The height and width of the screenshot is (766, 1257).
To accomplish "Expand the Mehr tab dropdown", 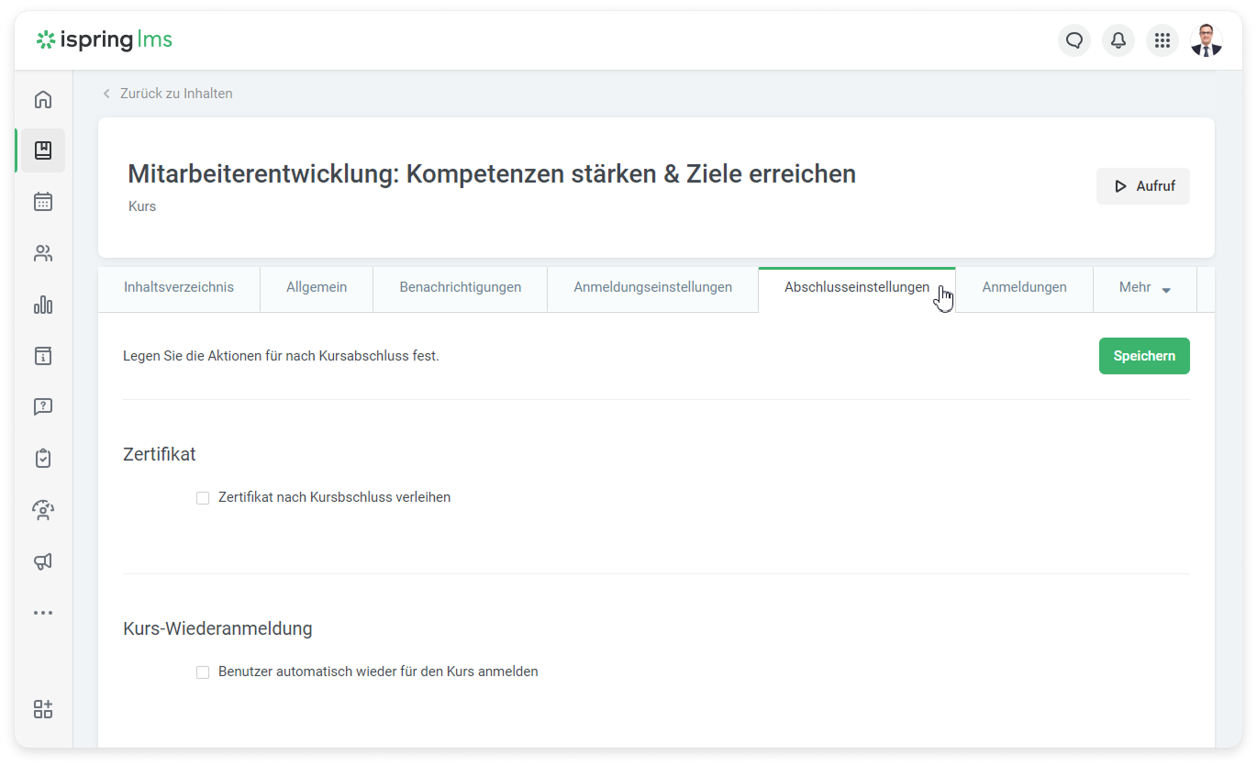I will (x=1144, y=288).
